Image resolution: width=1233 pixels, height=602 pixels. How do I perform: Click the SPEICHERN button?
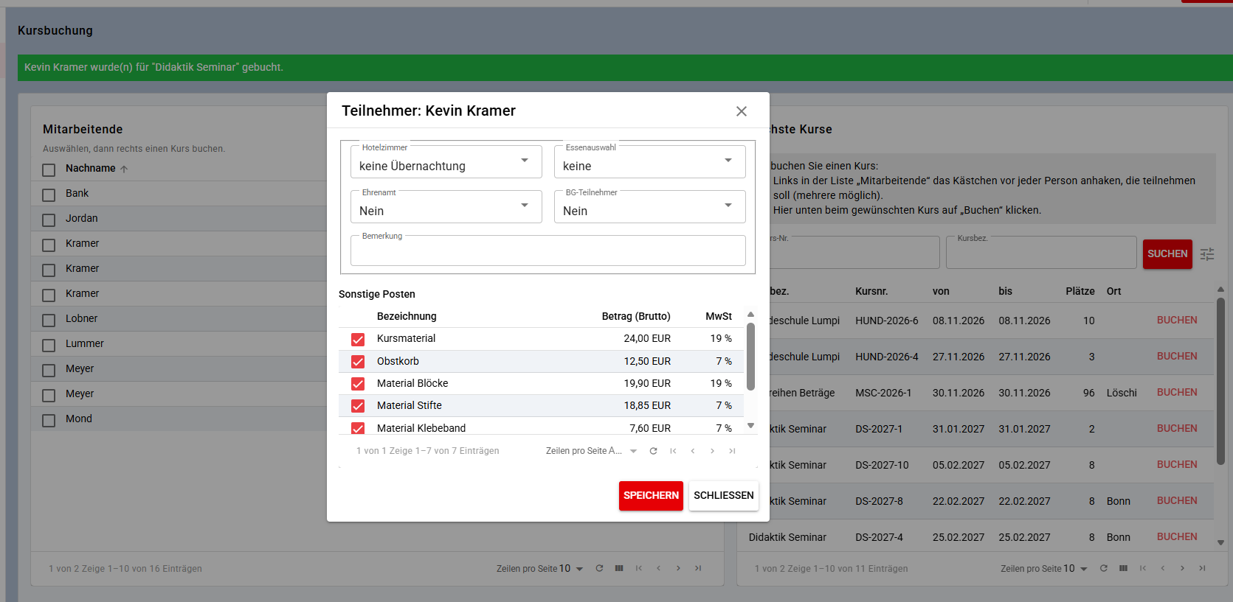coord(651,496)
